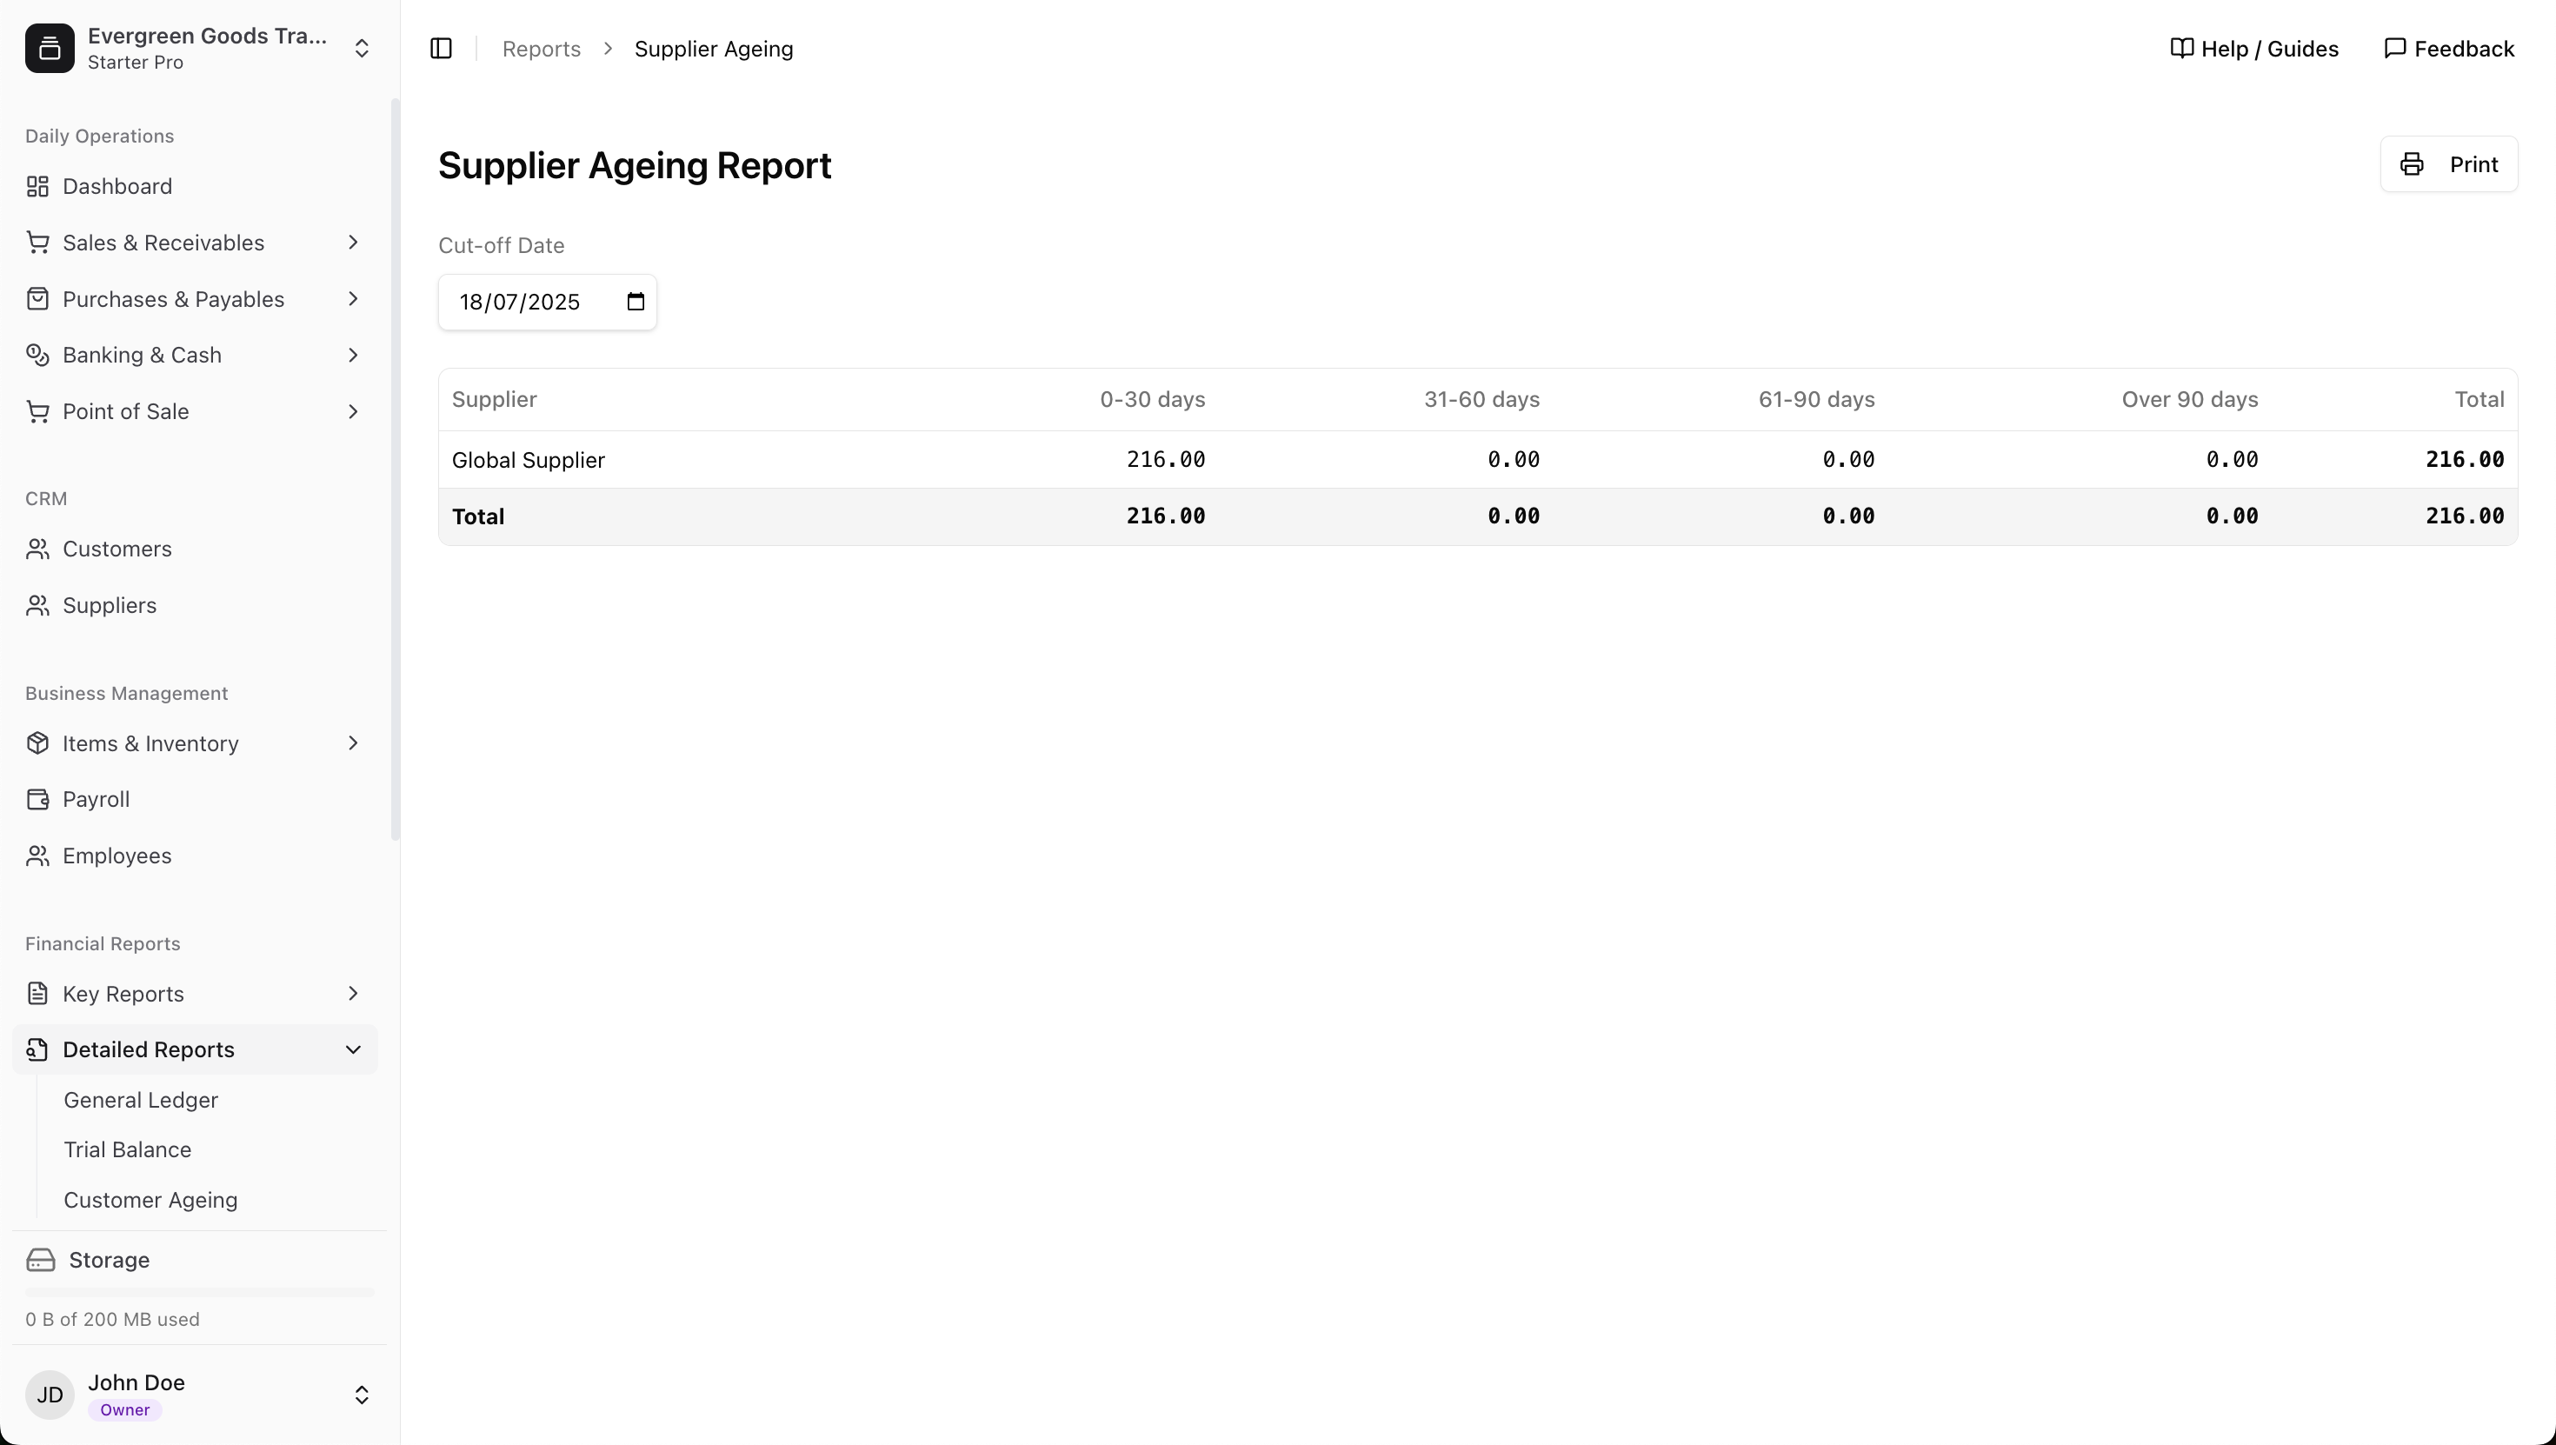Click the JD user avatar

point(50,1395)
